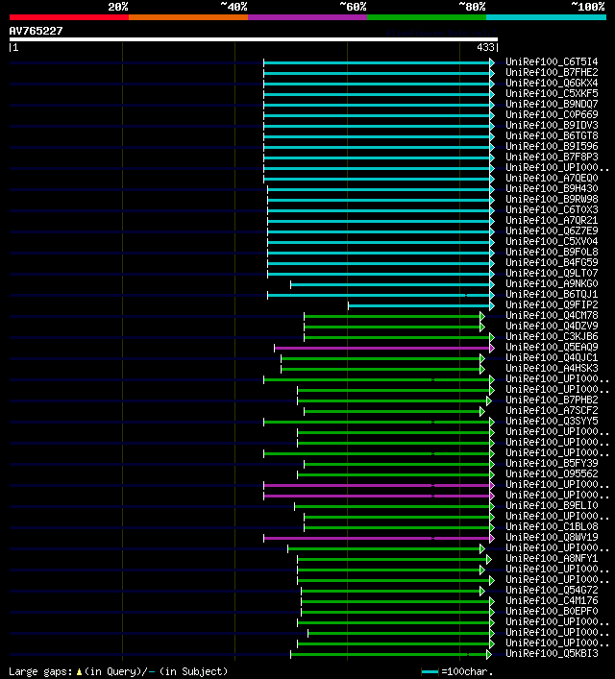Select the query name AV765227
Viewport: 615px width, 679px height.
point(36,31)
